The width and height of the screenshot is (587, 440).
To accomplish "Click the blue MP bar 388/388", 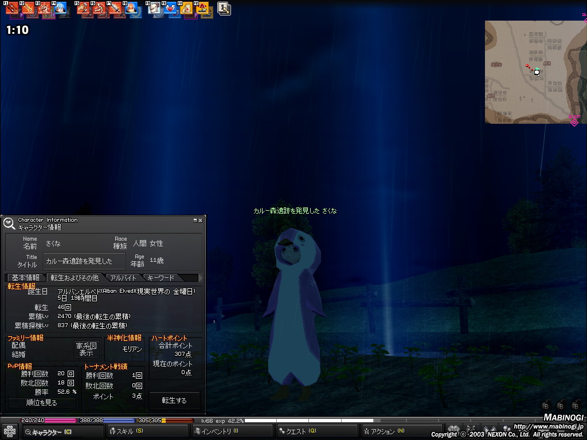I will [107, 421].
